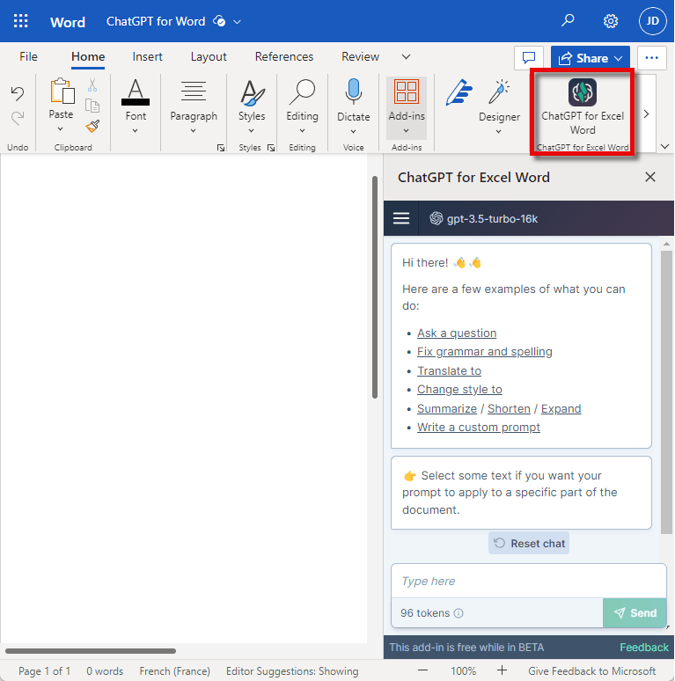Click the Type here prompt field
This screenshot has height=681, width=675.
528,582
